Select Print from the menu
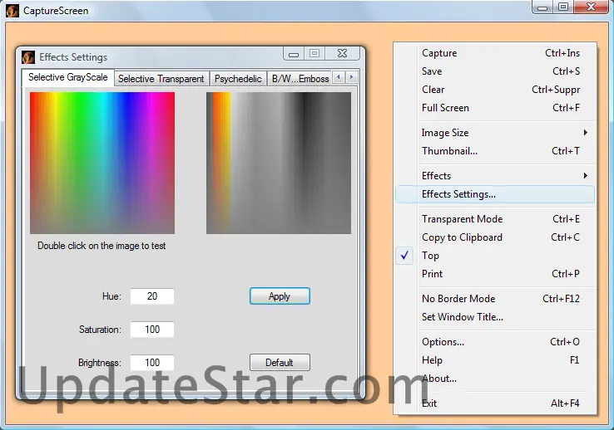This screenshot has height=430, width=614. click(495, 274)
